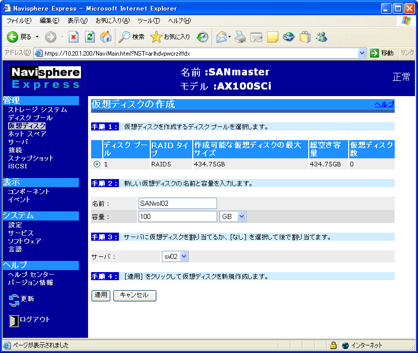Click the Print icon in toolbar
The image size is (418, 353).
240,37
